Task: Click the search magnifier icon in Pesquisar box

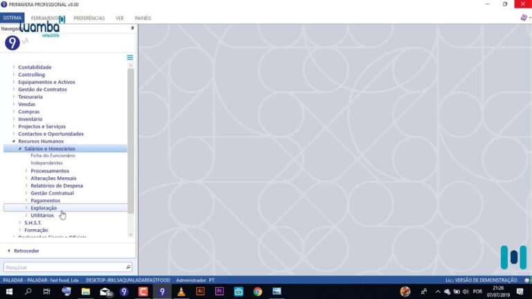Action: pyautogui.click(x=128, y=267)
